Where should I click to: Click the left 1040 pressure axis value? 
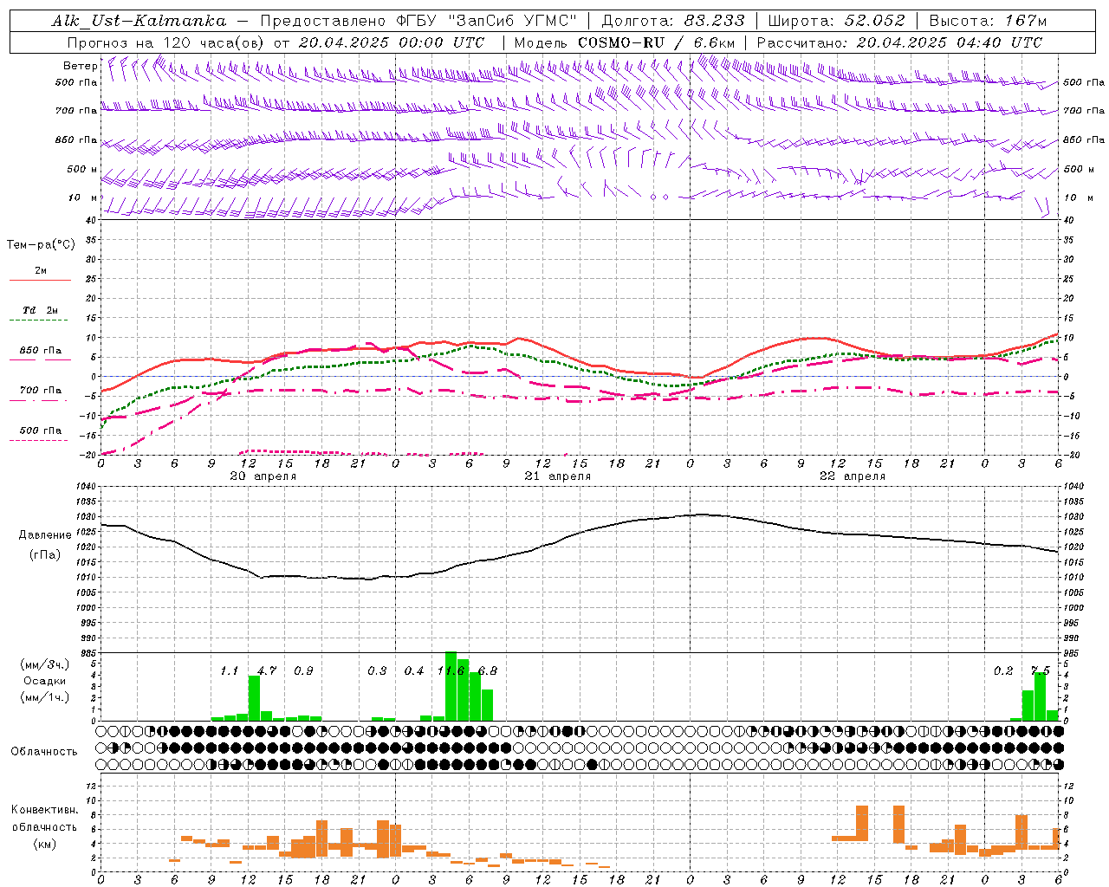point(87,487)
